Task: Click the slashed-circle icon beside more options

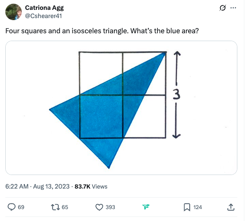Action: pos(223,8)
